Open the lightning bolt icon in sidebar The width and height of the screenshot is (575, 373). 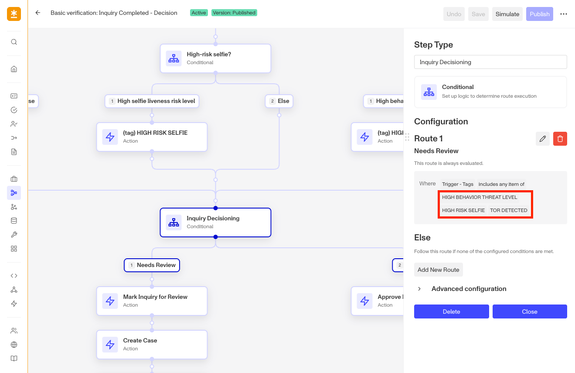(x=14, y=304)
